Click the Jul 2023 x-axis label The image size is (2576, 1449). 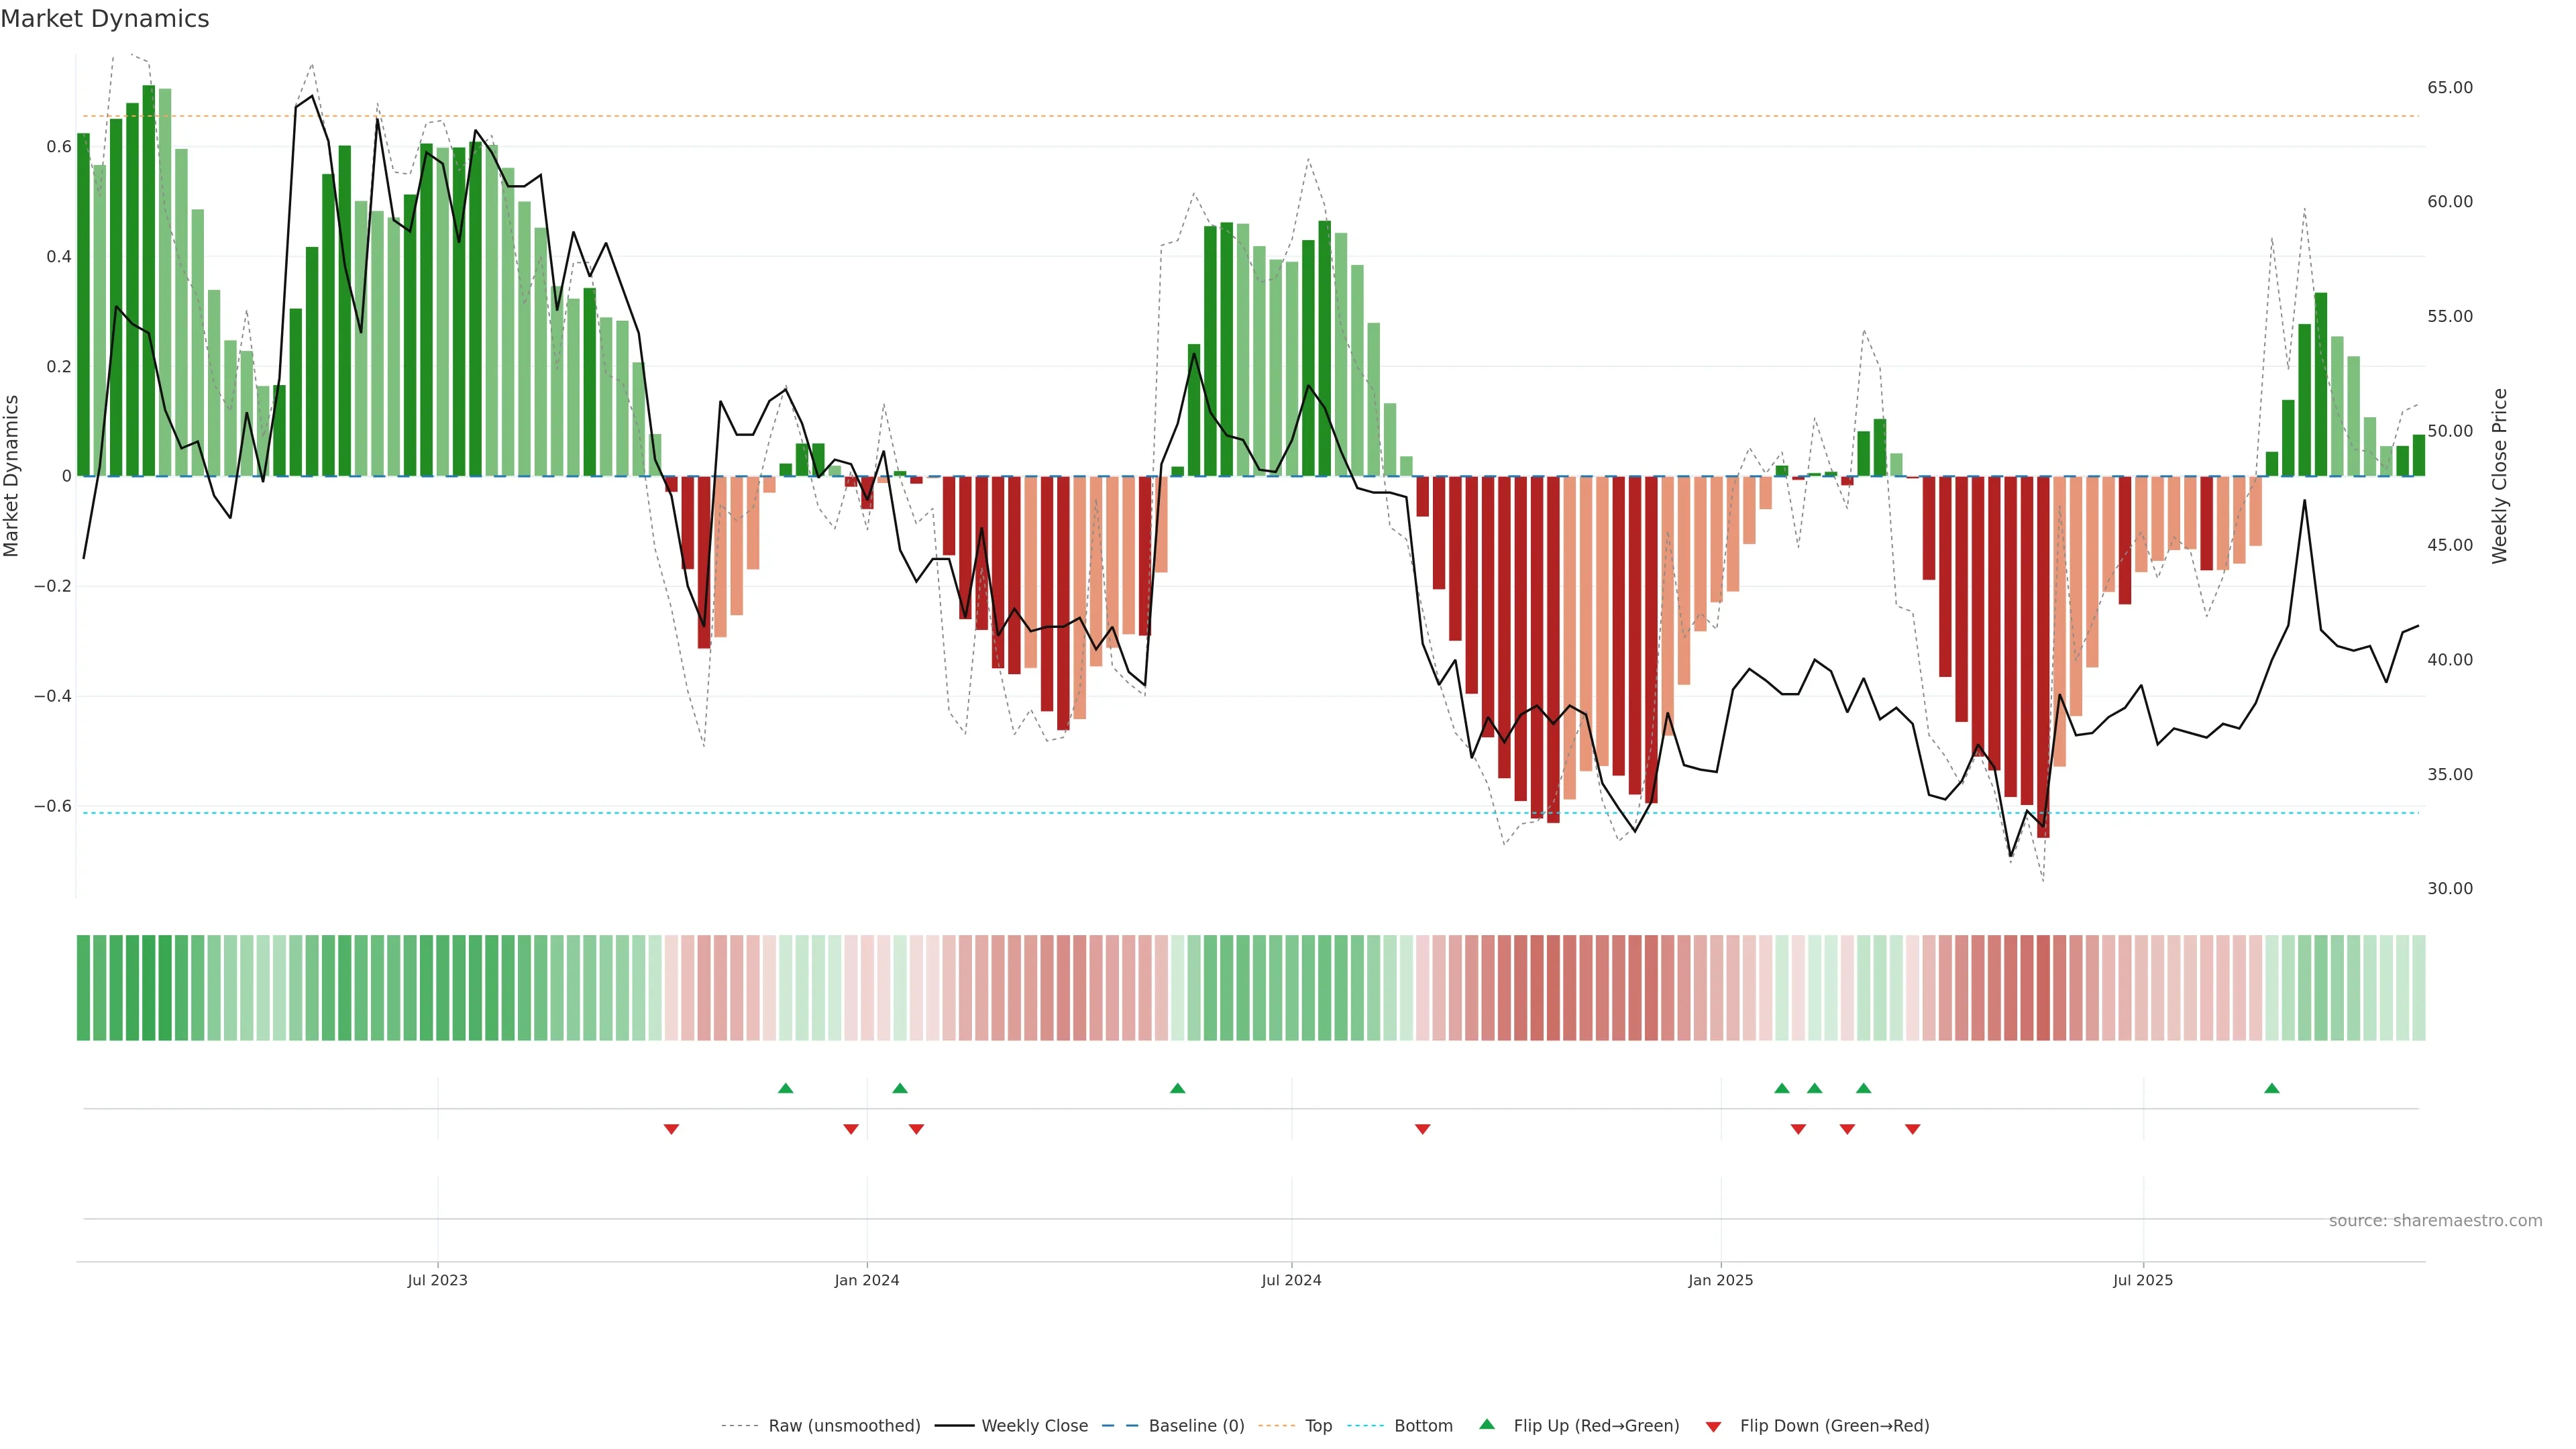pyautogui.click(x=437, y=1280)
